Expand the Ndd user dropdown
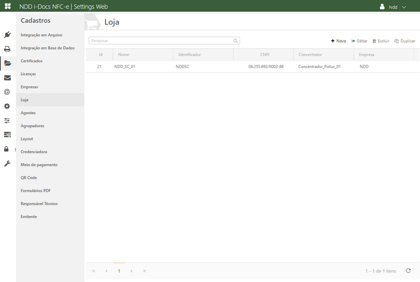The image size is (420, 282). [x=393, y=7]
